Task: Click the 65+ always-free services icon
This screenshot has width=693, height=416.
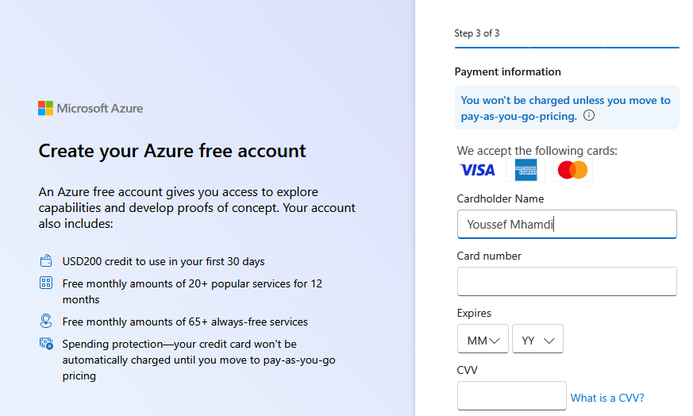Action: [x=46, y=322]
